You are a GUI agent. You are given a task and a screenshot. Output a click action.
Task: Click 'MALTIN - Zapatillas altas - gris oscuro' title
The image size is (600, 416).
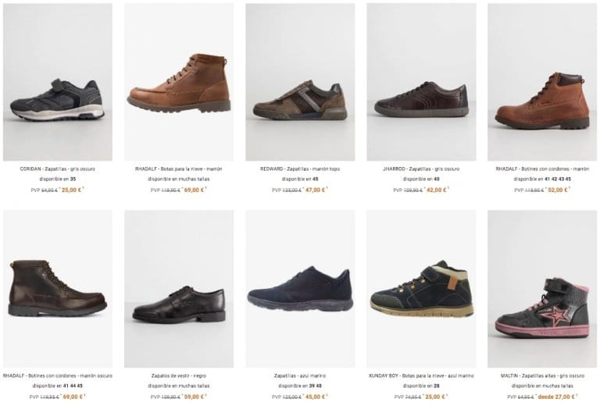coord(542,375)
